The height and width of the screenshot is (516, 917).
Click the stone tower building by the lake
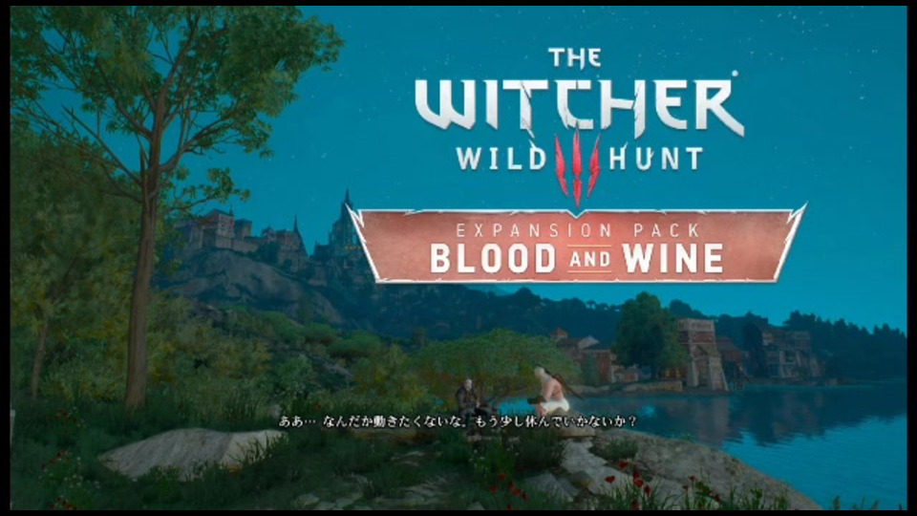point(700,354)
